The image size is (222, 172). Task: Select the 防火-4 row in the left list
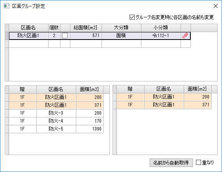tap(56, 121)
